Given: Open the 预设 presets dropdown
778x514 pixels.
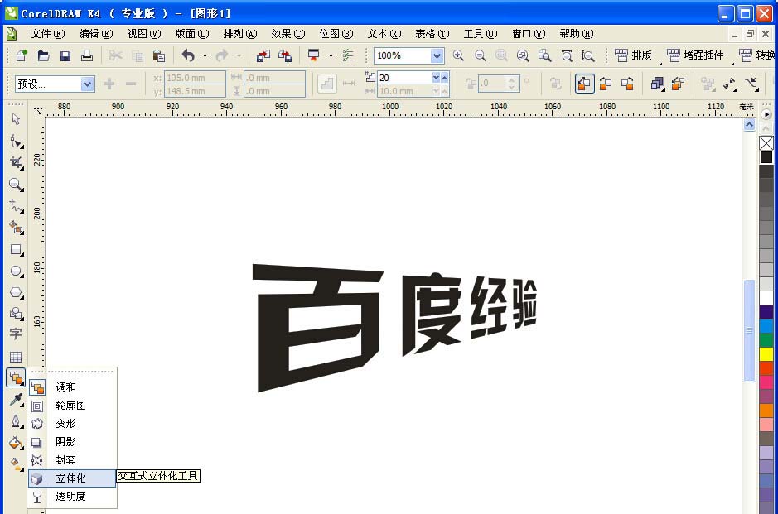Looking at the screenshot, I should 87,84.
